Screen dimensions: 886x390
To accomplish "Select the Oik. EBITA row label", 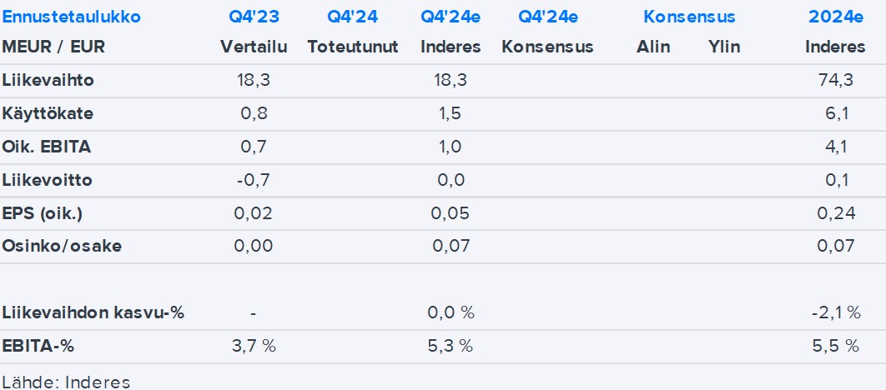I will (x=47, y=147).
